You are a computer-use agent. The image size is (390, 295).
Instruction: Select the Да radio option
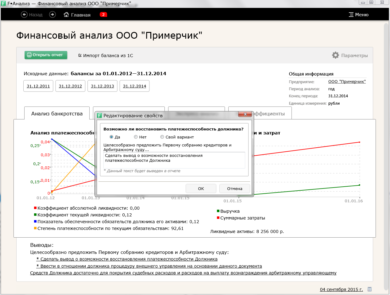pos(111,137)
